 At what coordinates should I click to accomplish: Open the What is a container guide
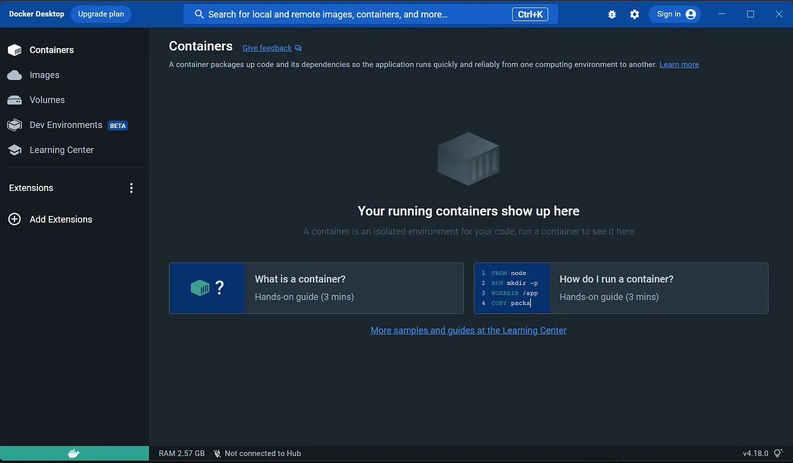[316, 288]
